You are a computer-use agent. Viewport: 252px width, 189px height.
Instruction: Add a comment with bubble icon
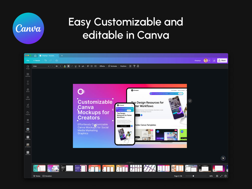pyautogui.click(x=190, y=101)
